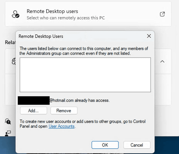Image resolution: width=179 pixels, height=154 pixels.
Task: Confirm with the OK button
Action: tap(105, 145)
